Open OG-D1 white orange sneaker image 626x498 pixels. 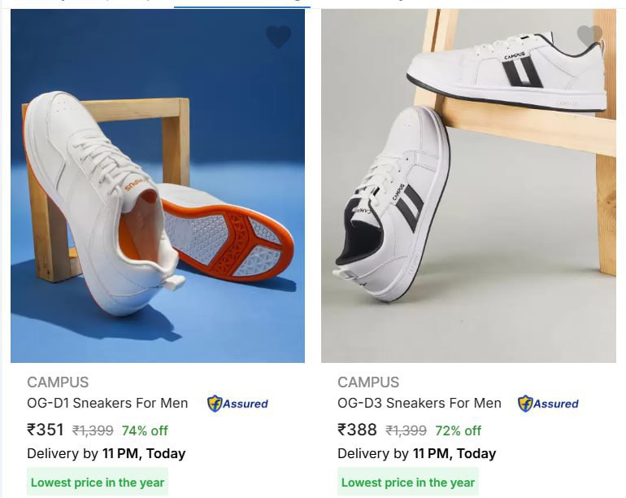(x=158, y=186)
